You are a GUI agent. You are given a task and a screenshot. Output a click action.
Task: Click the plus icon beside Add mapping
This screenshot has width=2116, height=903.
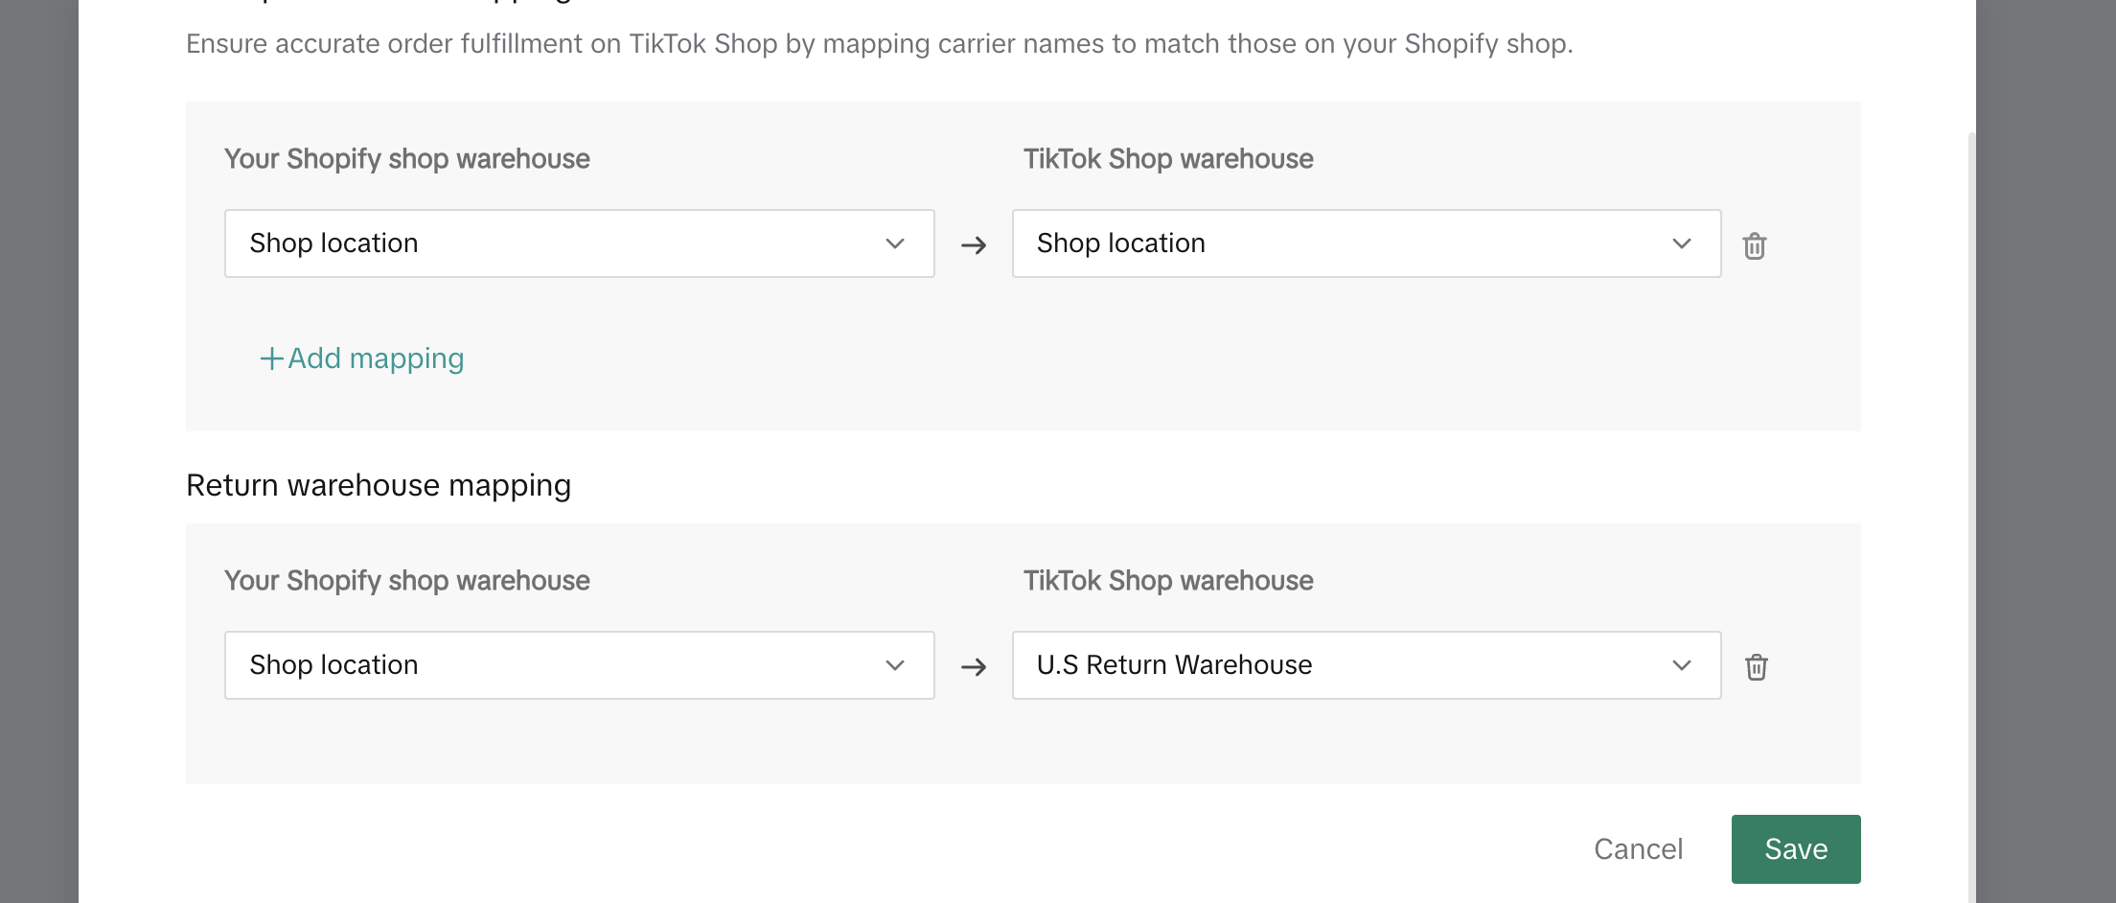point(271,359)
